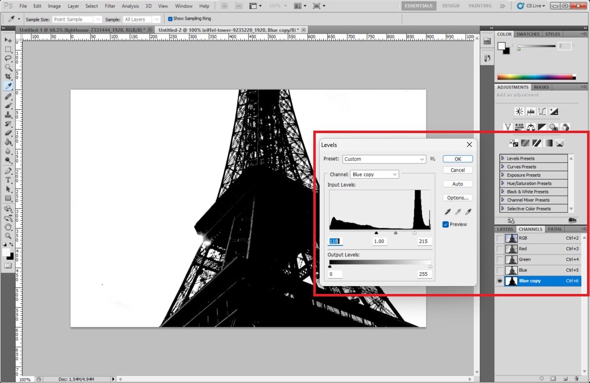The image size is (590, 383).
Task: Click OK in the Levels dialog
Action: pos(458,159)
